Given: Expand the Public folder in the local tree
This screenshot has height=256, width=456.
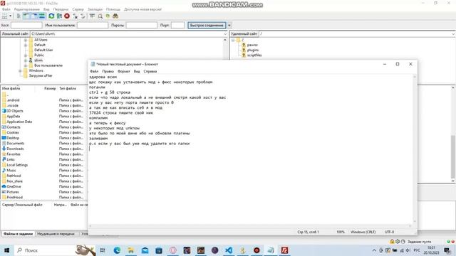Looking at the screenshot, I should 26,55.
